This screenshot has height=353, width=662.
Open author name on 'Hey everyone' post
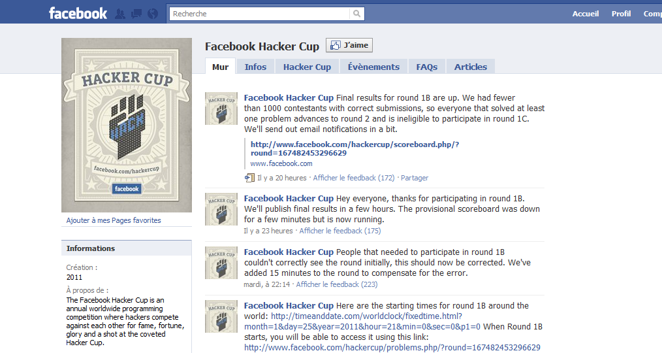(x=289, y=198)
